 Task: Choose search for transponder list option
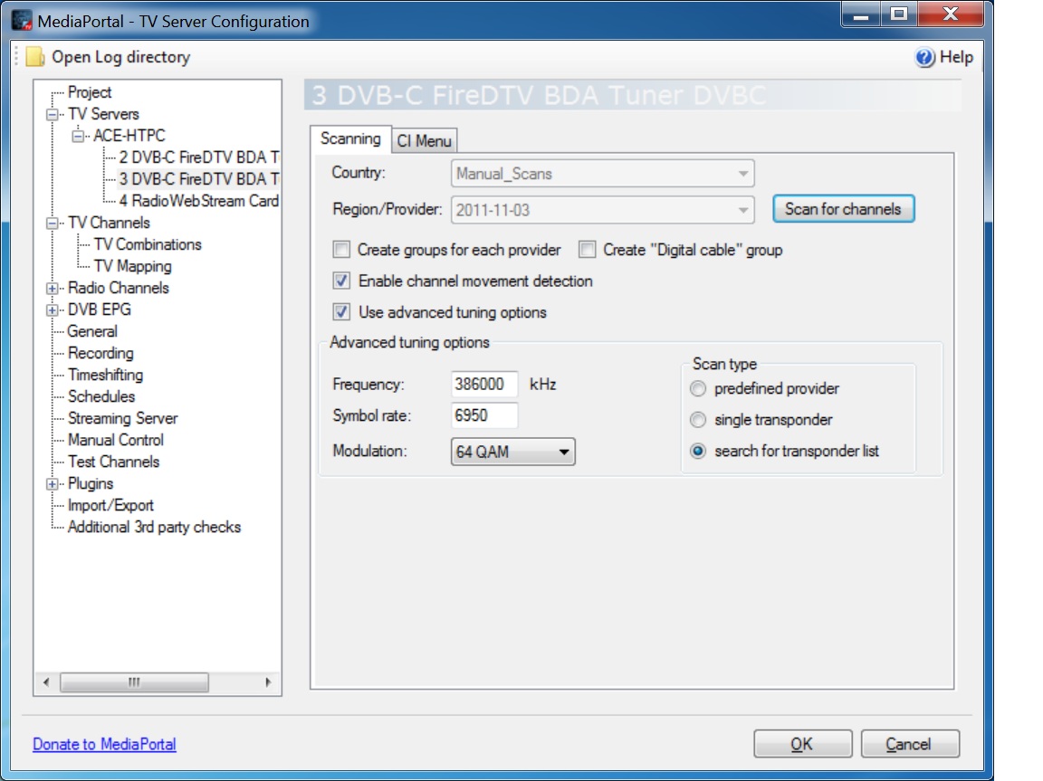(698, 452)
